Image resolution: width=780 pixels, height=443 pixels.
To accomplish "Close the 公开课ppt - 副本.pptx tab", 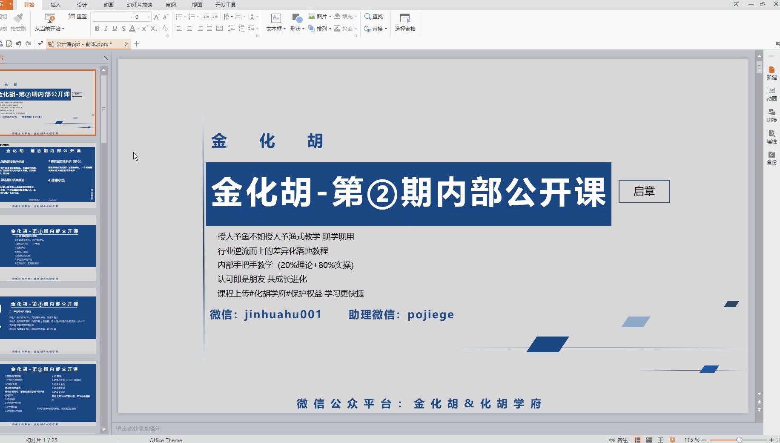I will (126, 44).
